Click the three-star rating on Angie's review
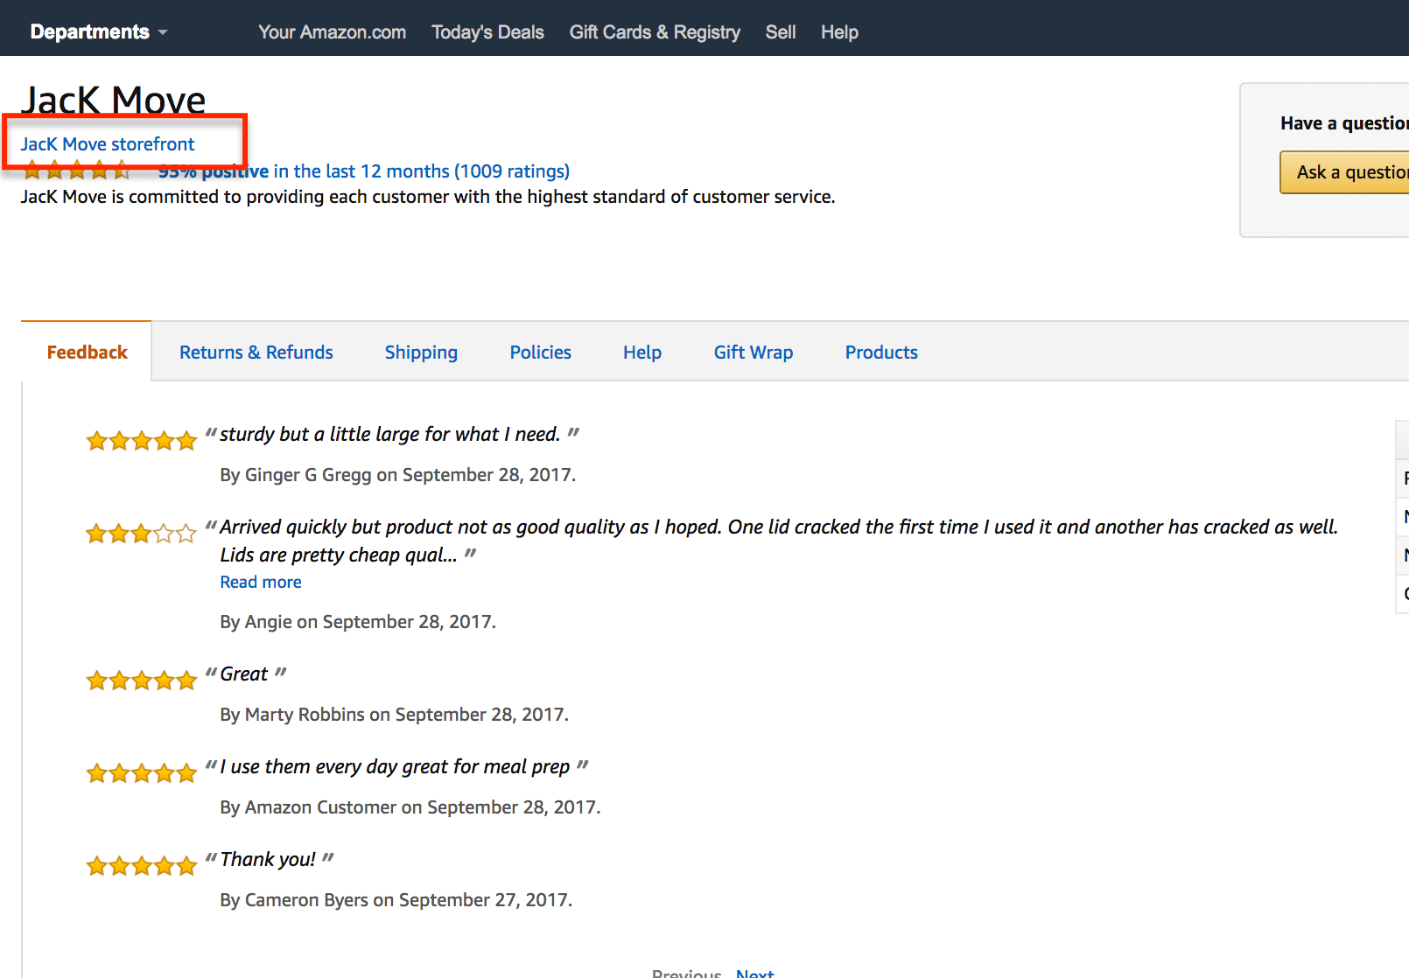 pyautogui.click(x=141, y=534)
